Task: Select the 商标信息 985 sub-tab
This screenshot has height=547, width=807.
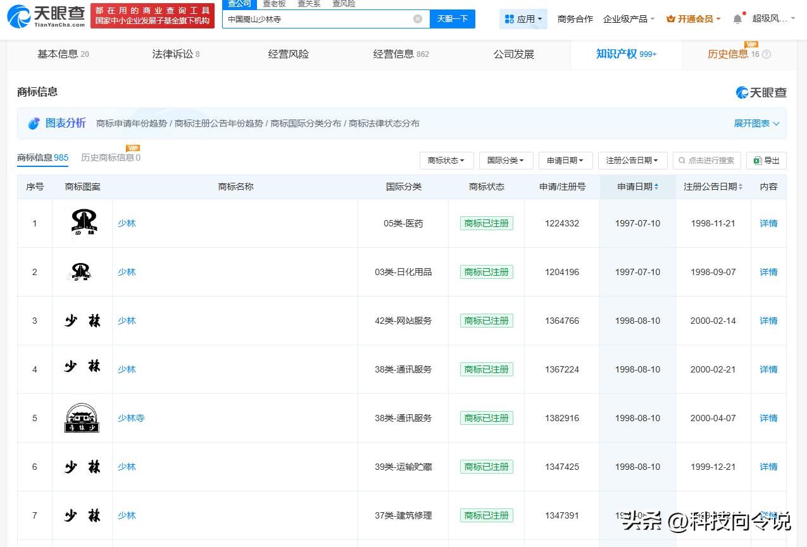Action: tap(42, 157)
